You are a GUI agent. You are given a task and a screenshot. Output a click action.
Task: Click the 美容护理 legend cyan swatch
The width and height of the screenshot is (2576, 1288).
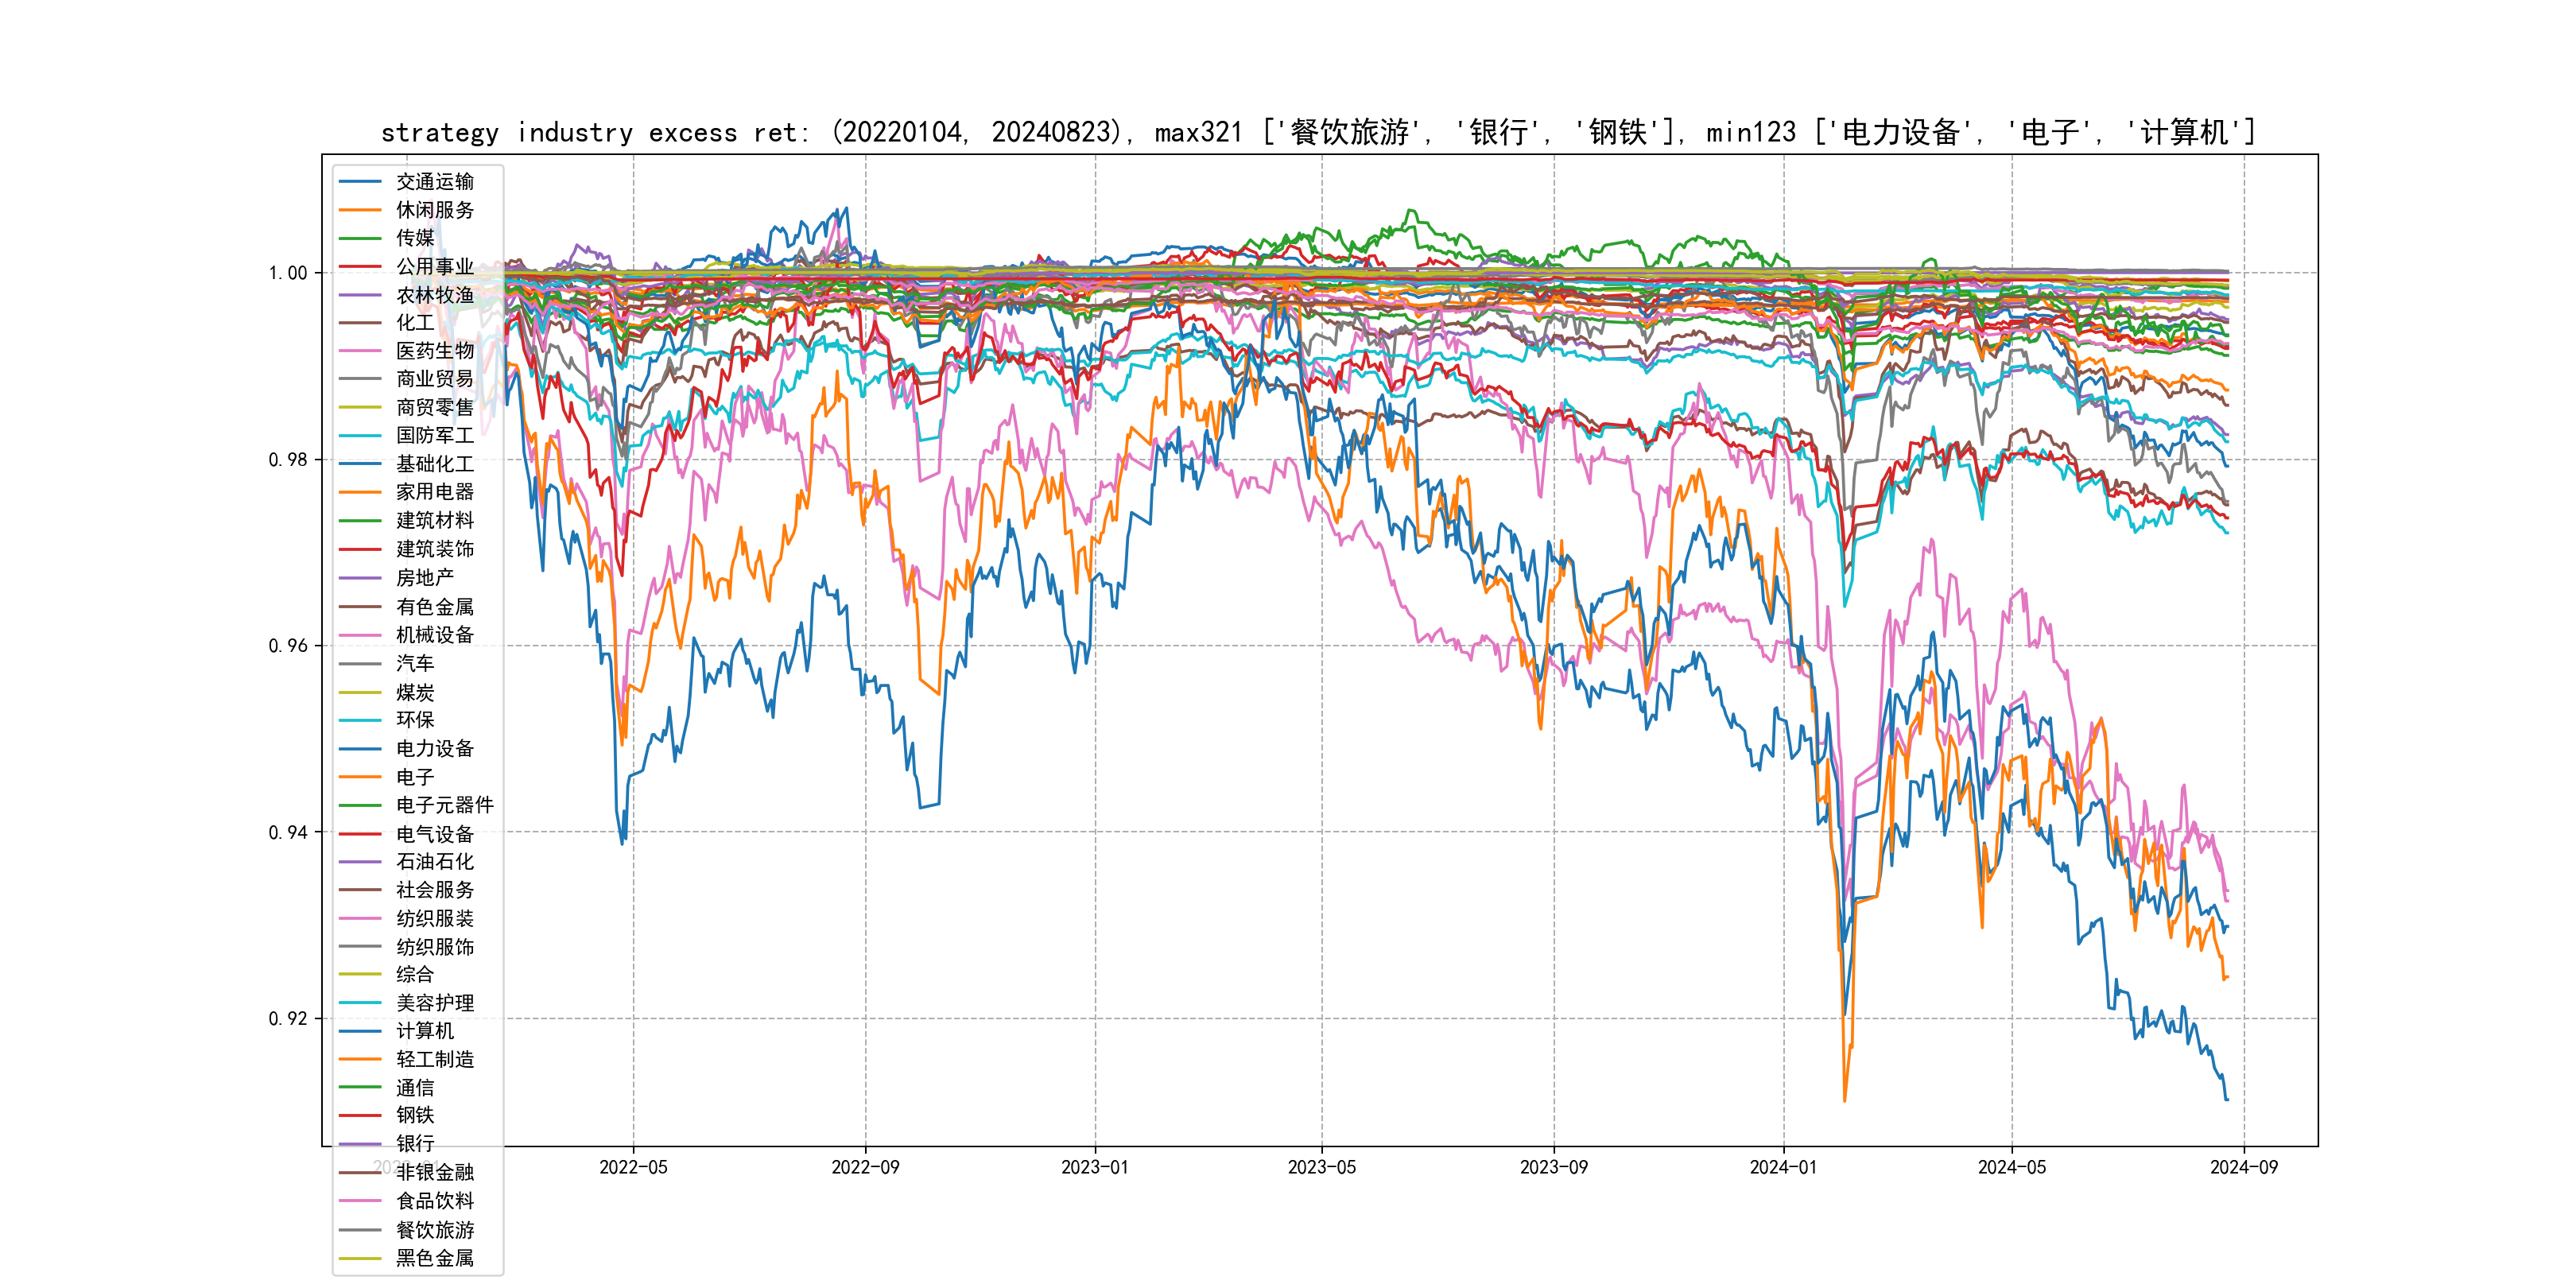pos(360,1003)
